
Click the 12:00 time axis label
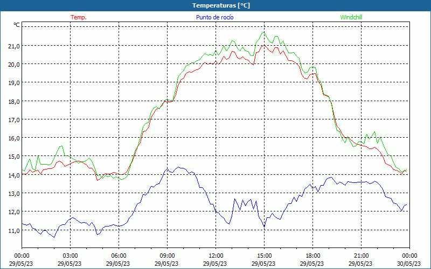click(216, 256)
